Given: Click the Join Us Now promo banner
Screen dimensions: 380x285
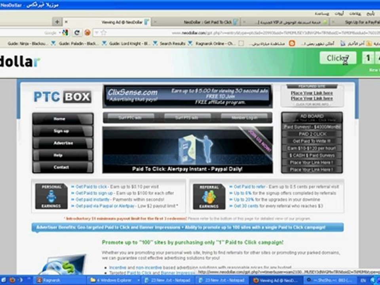Looking at the screenshot, I should [188, 150].
